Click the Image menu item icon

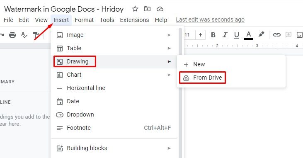pos(60,35)
